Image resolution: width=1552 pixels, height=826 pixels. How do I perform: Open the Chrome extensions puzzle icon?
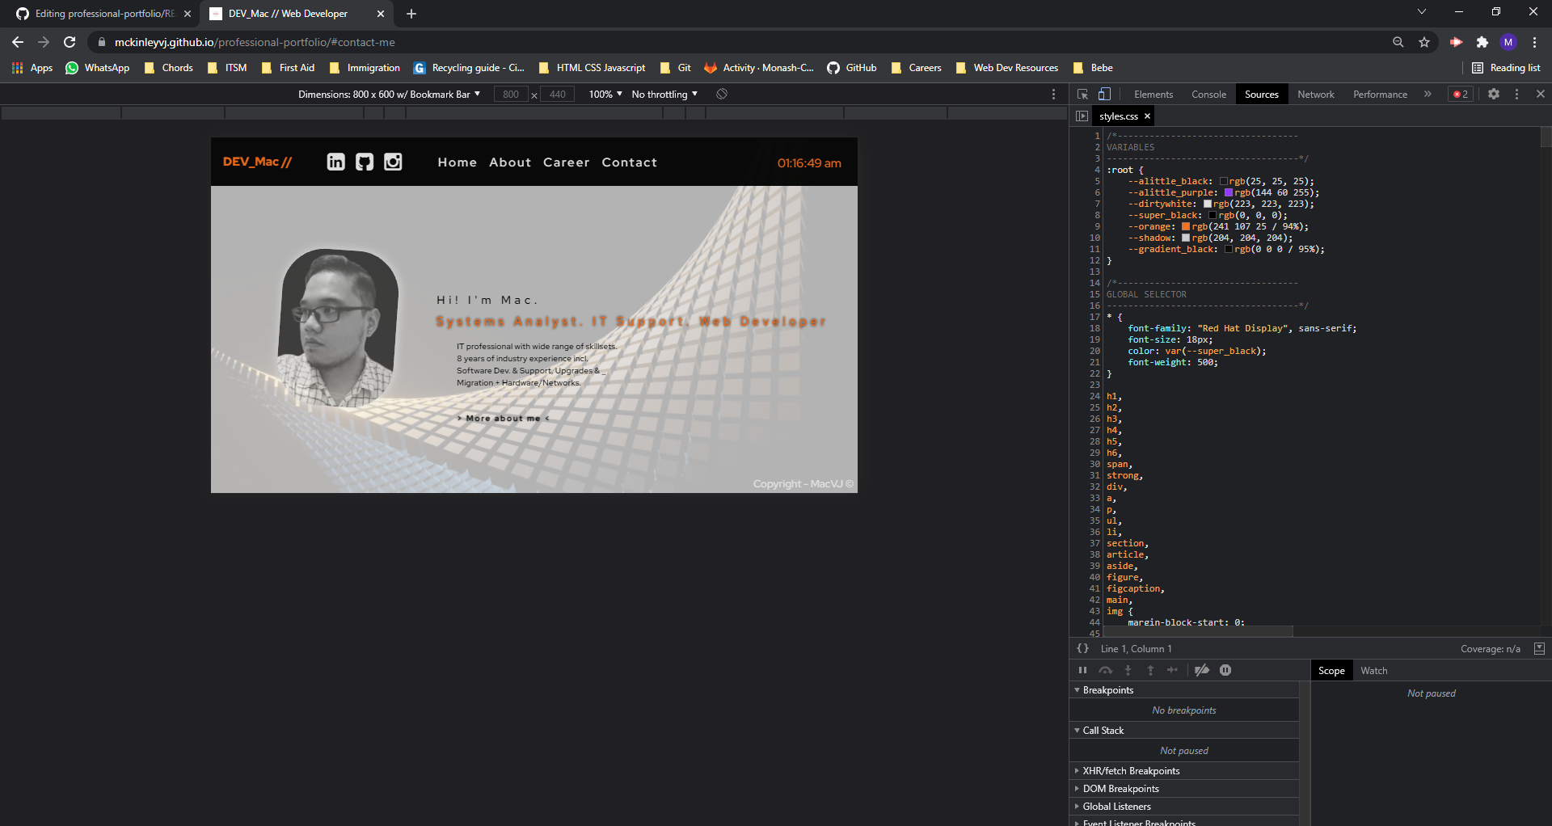click(1482, 42)
